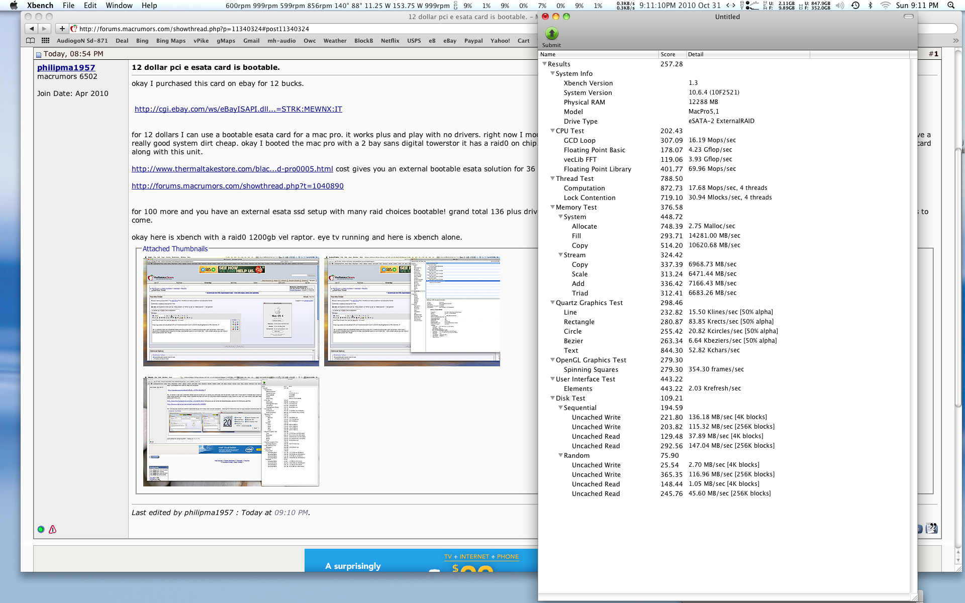Click the Bluetooth menu bar icon
965x603 pixels.
[x=870, y=6]
